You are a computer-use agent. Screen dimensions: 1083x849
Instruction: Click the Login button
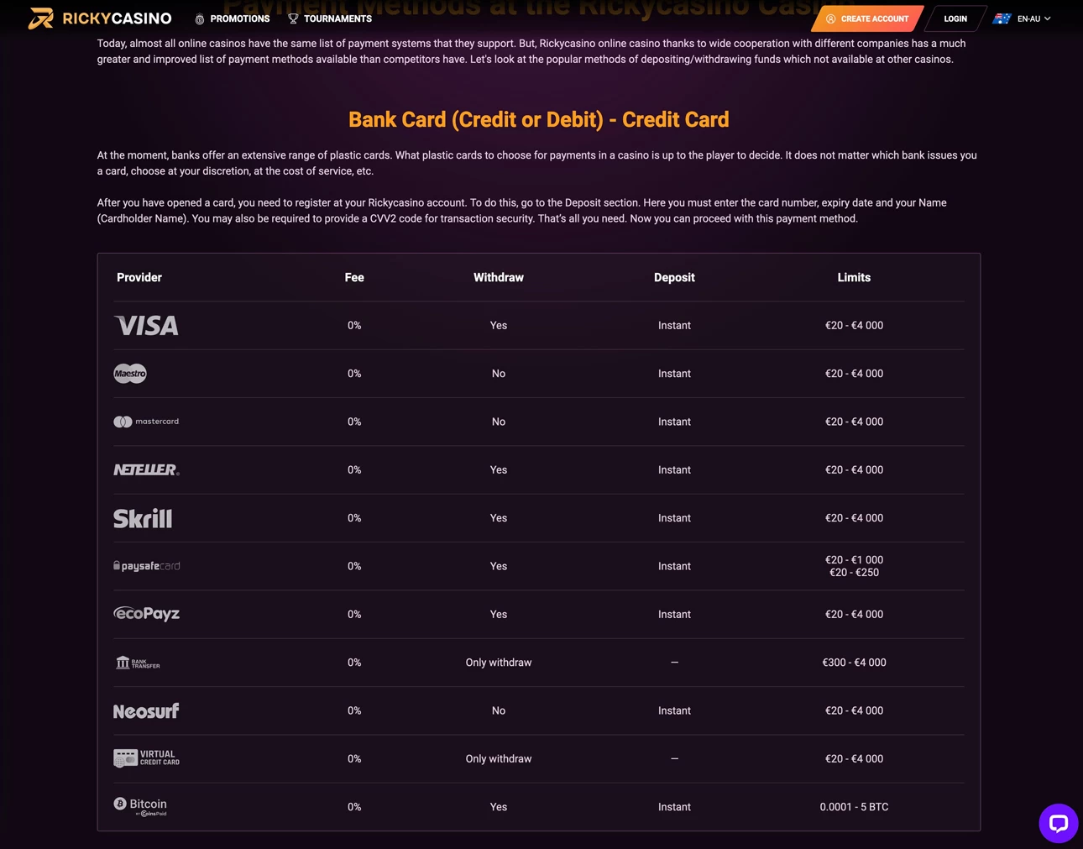(955, 18)
